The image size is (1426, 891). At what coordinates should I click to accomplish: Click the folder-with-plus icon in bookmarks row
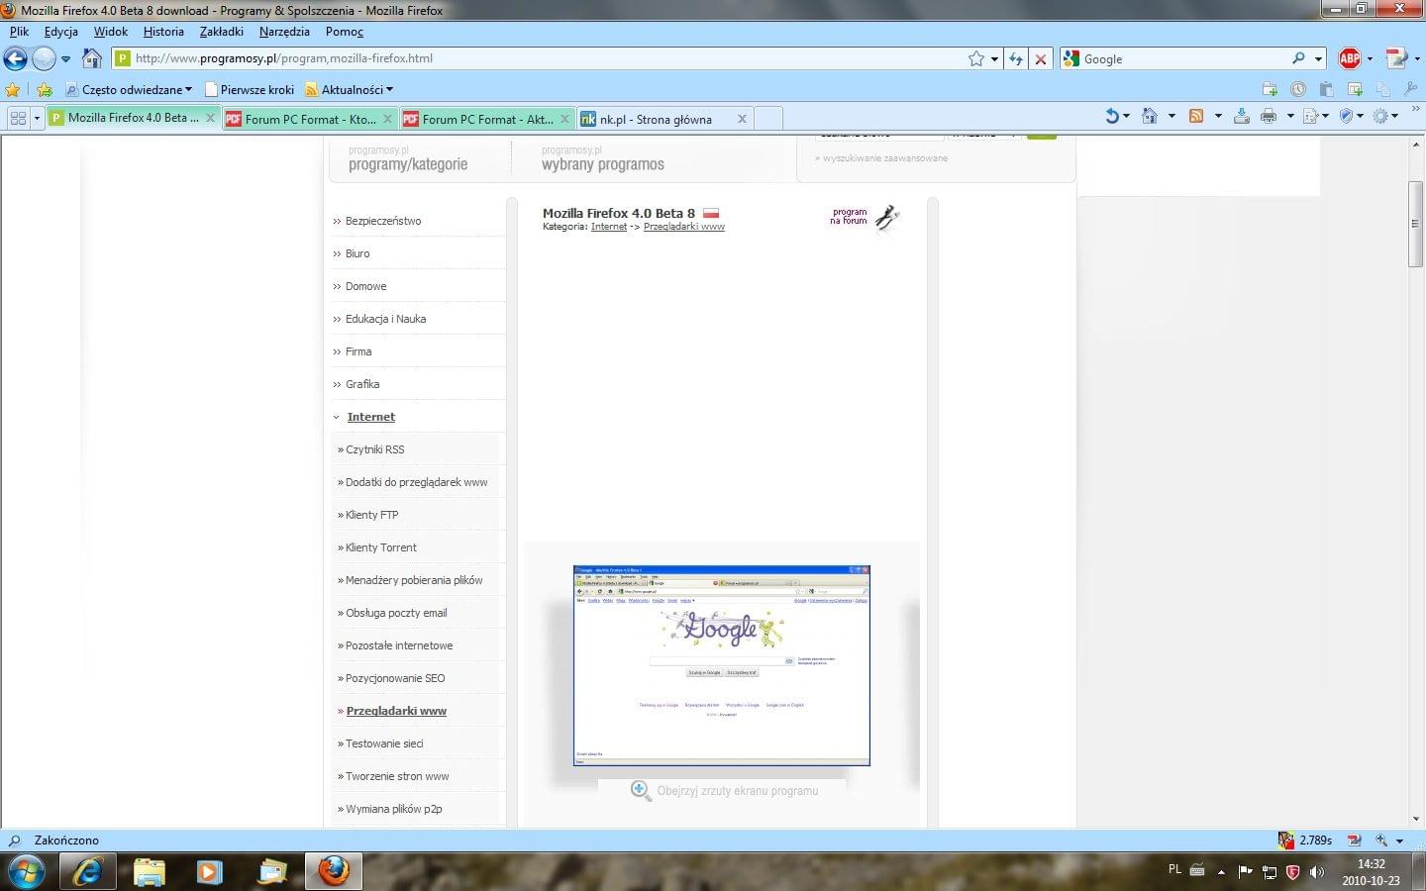click(1270, 89)
